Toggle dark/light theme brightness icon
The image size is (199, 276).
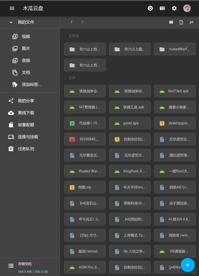150,8
